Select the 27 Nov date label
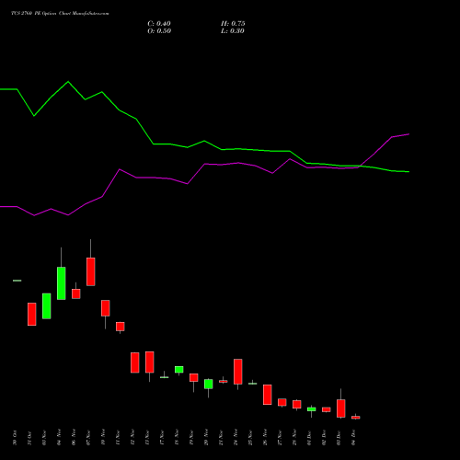 click(x=280, y=438)
